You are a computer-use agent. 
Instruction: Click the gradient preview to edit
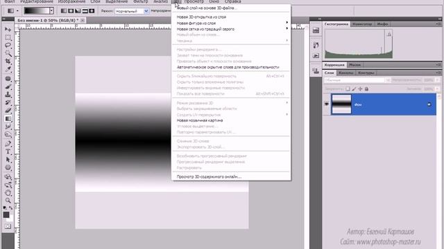pos(37,11)
